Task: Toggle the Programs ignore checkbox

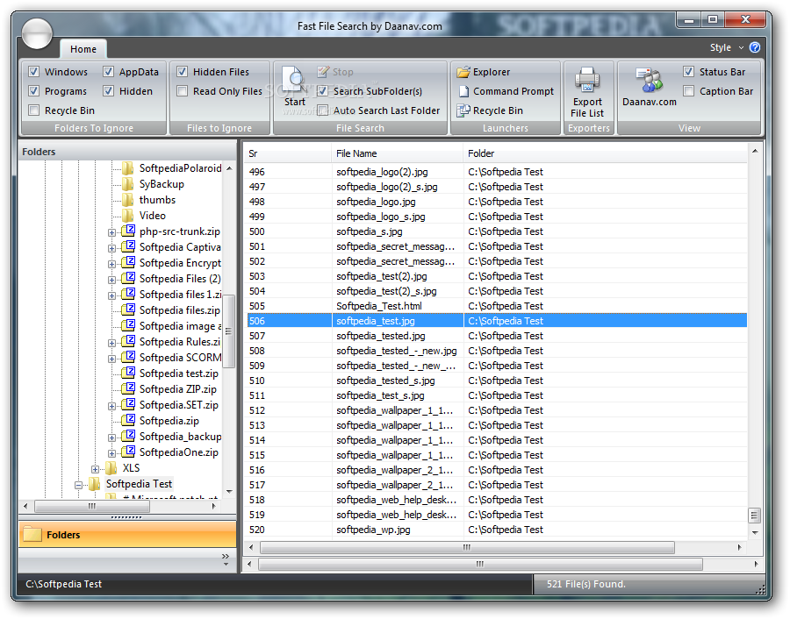Action: [x=33, y=90]
